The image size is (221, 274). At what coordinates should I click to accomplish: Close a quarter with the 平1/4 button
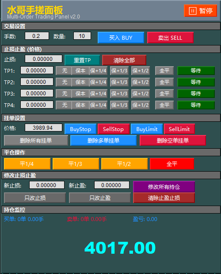[27, 164]
